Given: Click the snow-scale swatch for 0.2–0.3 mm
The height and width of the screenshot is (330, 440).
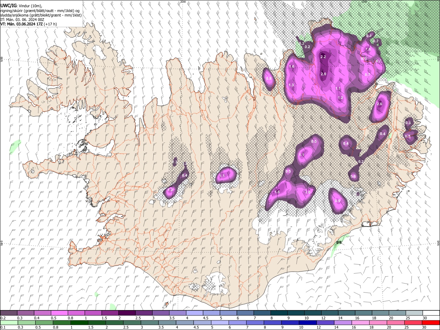Looking at the screenshot, I should [x=9, y=313].
